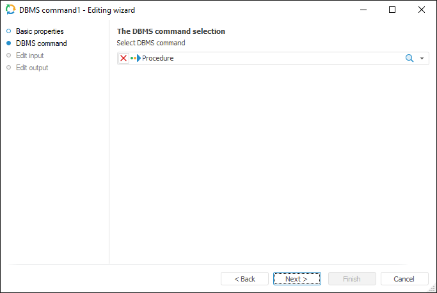The height and width of the screenshot is (293, 437).
Task: Go back with the Back button
Action: pos(244,279)
